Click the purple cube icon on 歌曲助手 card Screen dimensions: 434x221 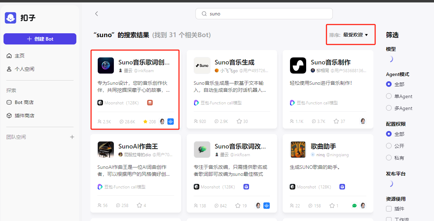[x=342, y=187]
